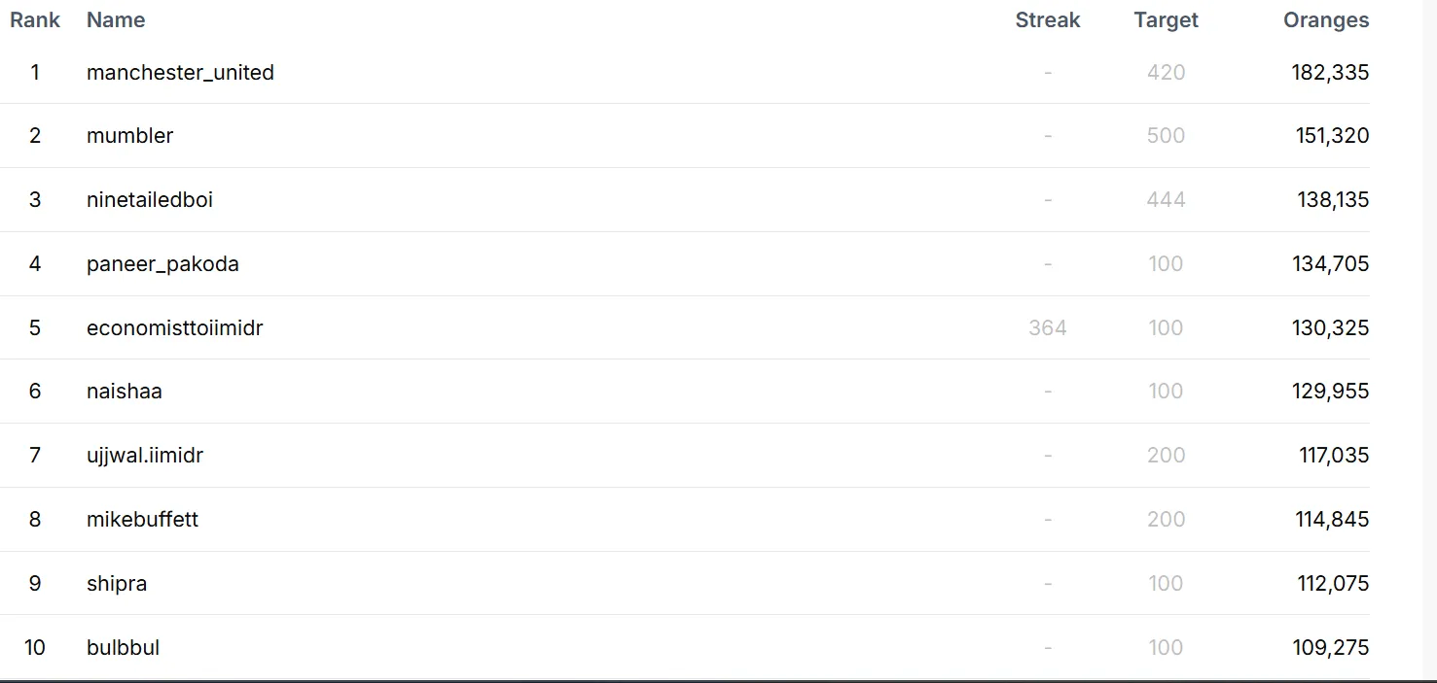Click the Name column header

pyautogui.click(x=116, y=20)
